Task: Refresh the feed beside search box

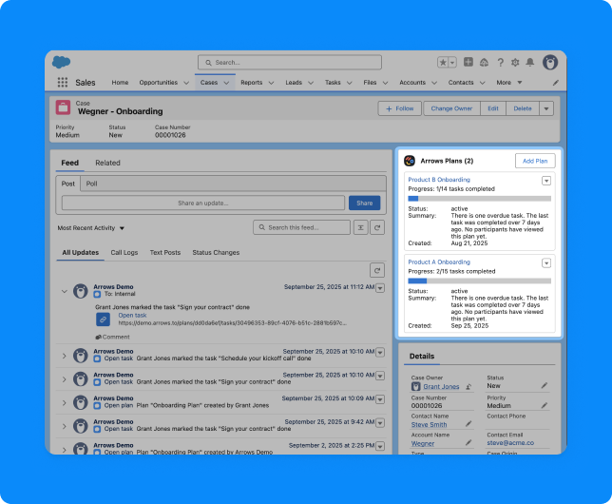Action: pyautogui.click(x=377, y=227)
